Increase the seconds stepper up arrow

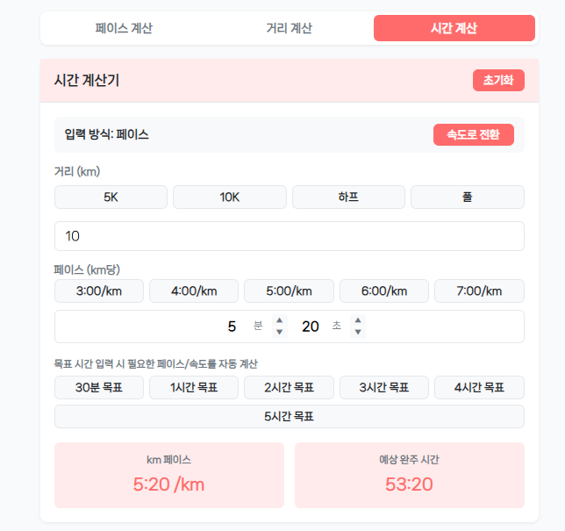click(358, 321)
